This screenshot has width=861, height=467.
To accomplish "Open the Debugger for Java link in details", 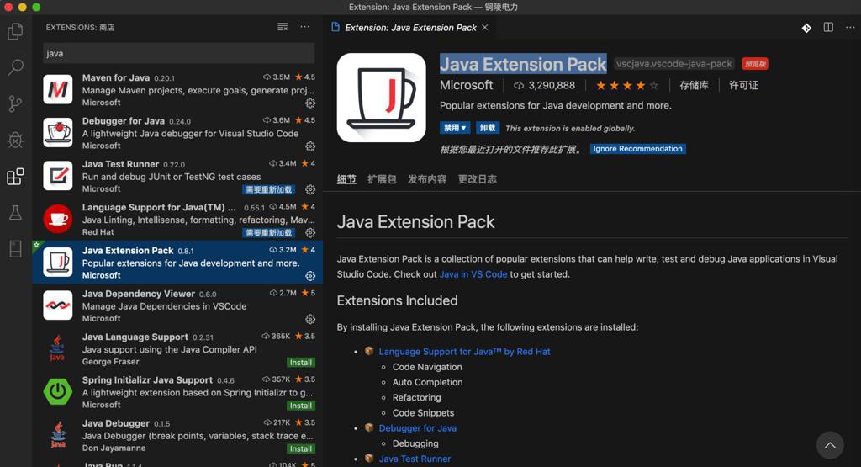I will [417, 428].
